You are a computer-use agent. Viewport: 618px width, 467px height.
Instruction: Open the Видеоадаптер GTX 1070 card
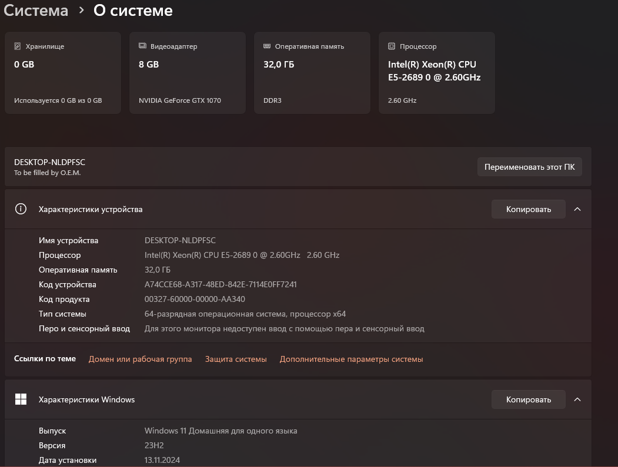tap(187, 73)
